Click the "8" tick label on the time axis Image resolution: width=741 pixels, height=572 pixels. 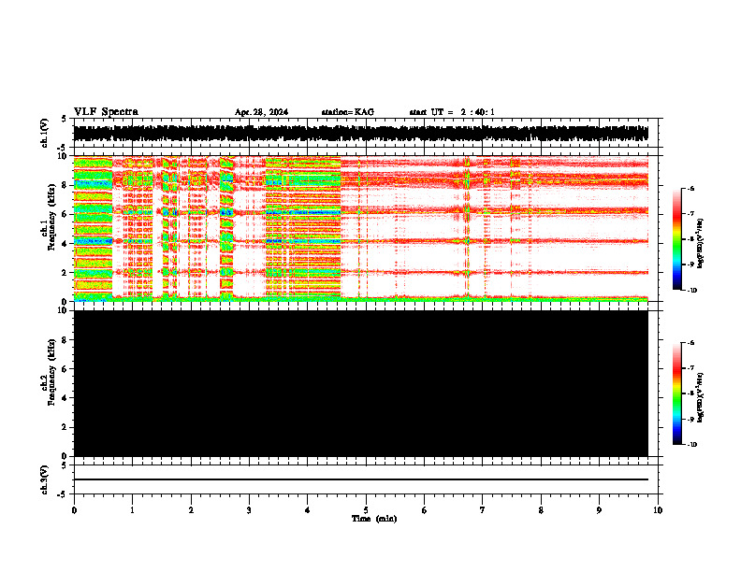[541, 510]
